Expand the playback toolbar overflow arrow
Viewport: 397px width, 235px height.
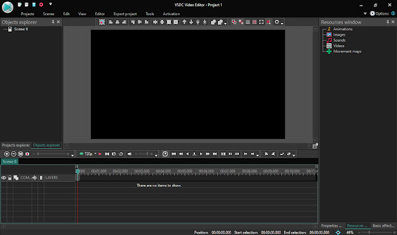257,155
